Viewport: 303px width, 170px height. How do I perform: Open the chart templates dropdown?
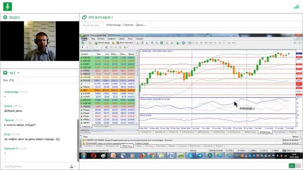point(190,43)
